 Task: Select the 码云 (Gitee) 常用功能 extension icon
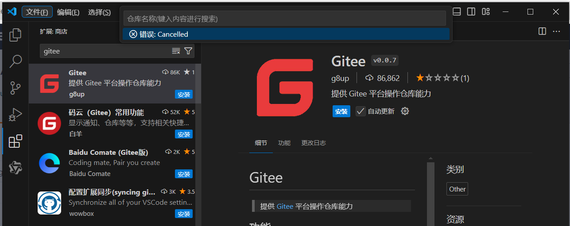49,123
